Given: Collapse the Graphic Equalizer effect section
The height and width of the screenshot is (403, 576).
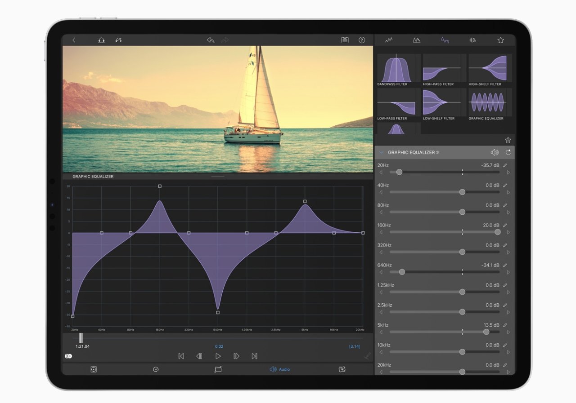Looking at the screenshot, I should click(382, 152).
